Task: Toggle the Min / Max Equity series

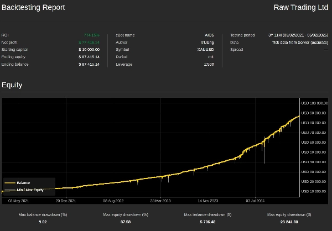Action: [30, 190]
